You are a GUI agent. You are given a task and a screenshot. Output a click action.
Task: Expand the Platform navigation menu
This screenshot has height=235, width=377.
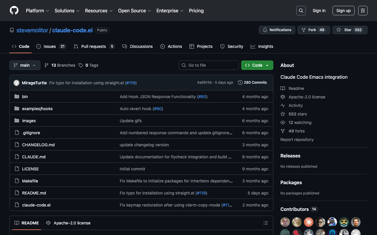coord(37,11)
